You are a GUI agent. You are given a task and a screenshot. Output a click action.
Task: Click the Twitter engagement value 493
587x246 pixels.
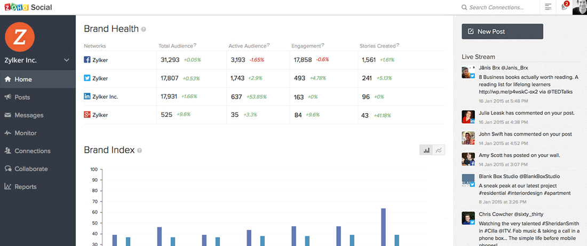tap(300, 78)
